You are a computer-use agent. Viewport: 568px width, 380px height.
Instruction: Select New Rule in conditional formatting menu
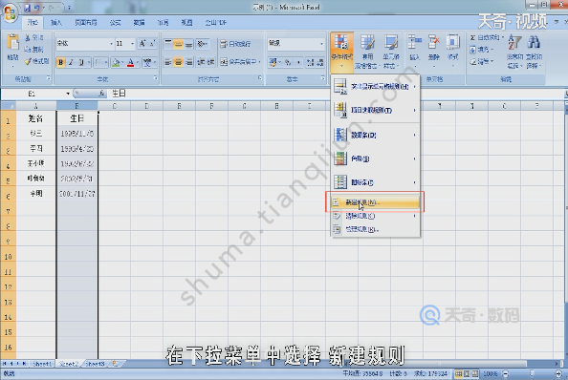[375, 202]
